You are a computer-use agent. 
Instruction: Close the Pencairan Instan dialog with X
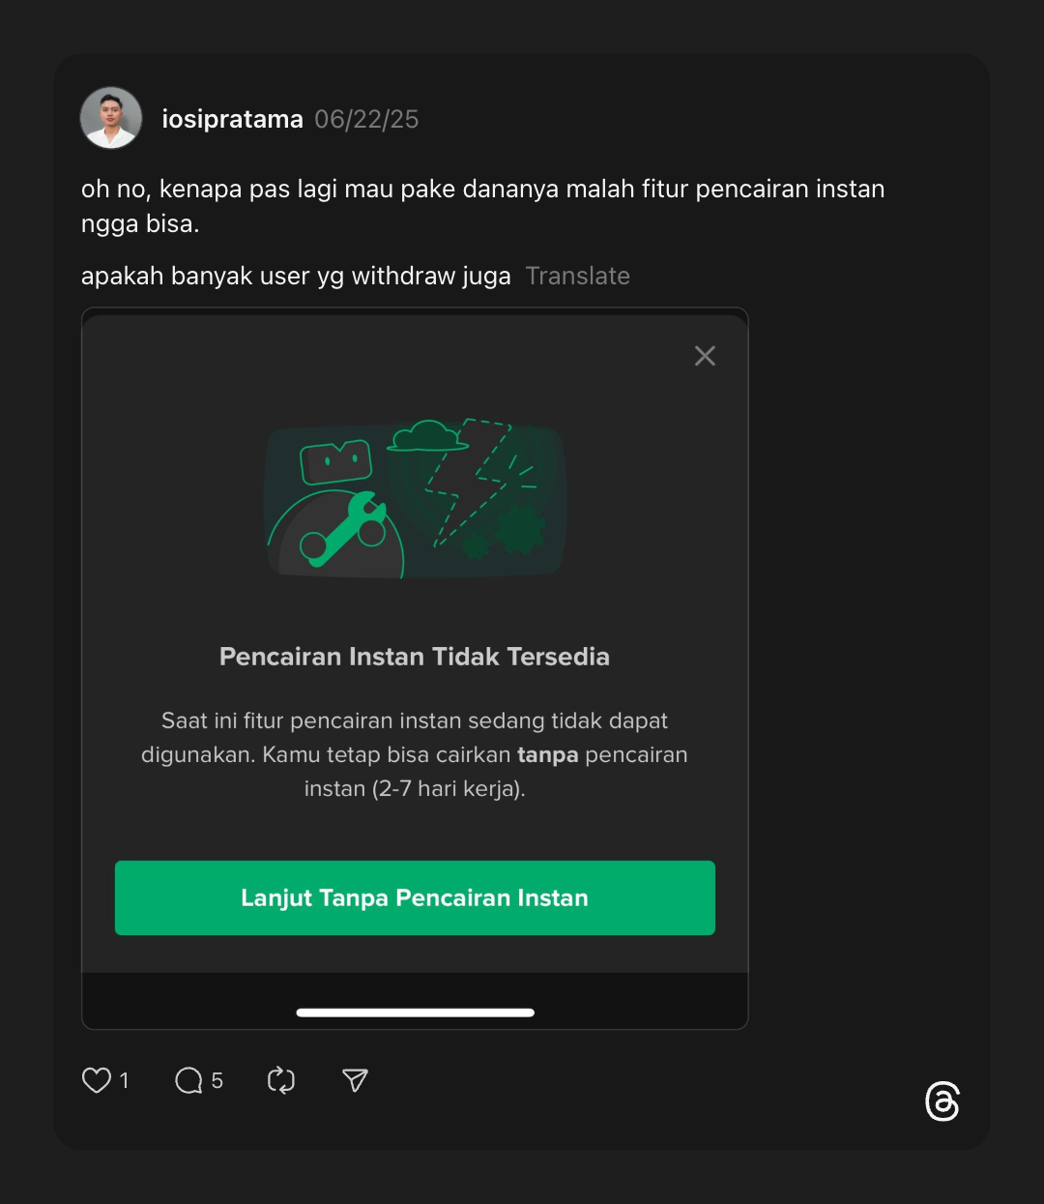705,356
